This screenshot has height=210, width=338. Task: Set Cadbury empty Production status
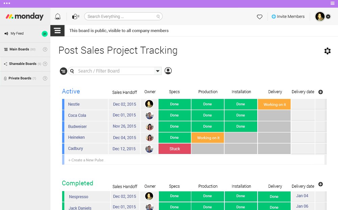(x=208, y=149)
